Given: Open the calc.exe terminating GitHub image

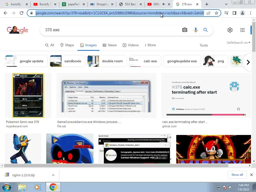Looking at the screenshot, I should [206, 95].
